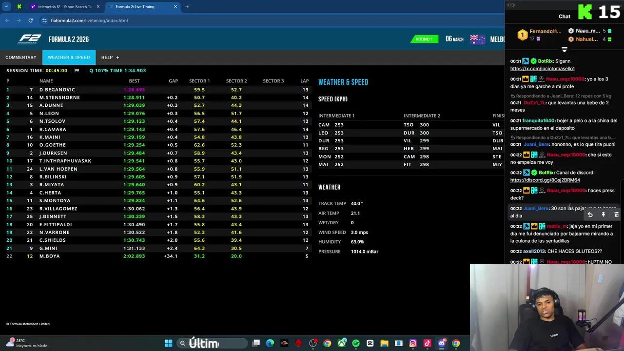Click the session flag status icon
This screenshot has width=624, height=351.
pos(77,71)
